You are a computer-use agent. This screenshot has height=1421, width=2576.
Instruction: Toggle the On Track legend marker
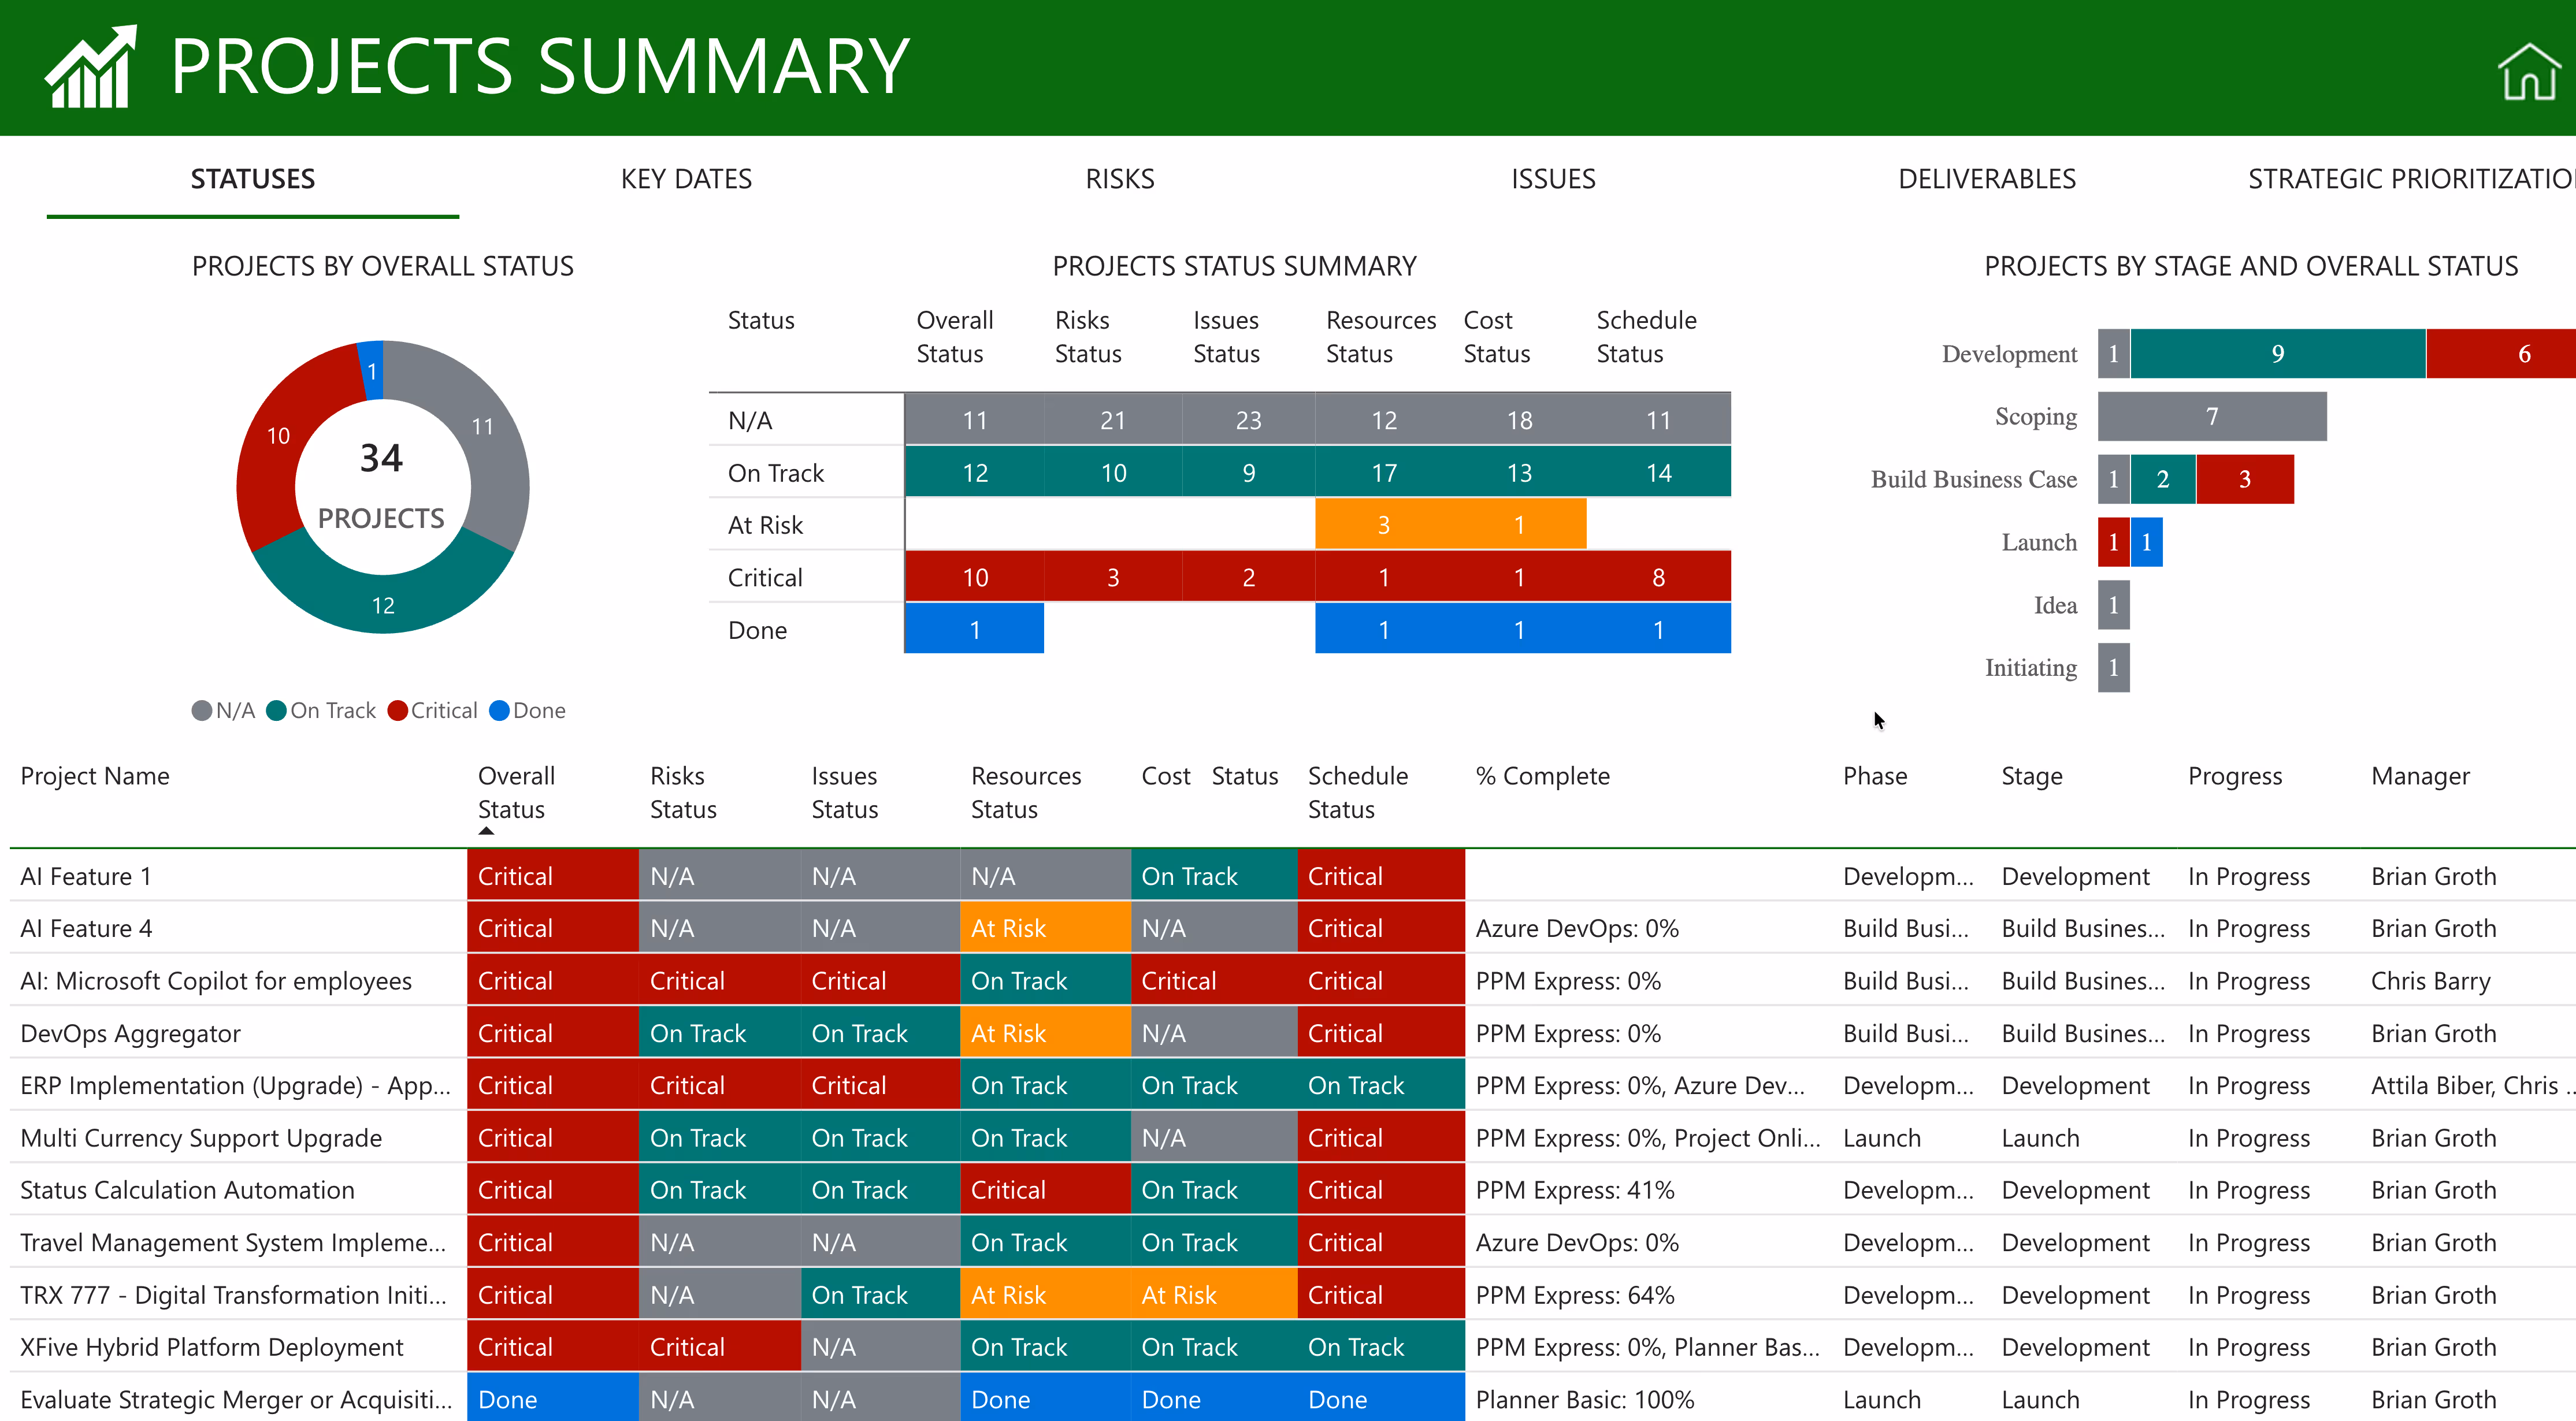tap(276, 711)
